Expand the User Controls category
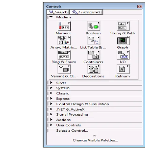 pos(51,125)
